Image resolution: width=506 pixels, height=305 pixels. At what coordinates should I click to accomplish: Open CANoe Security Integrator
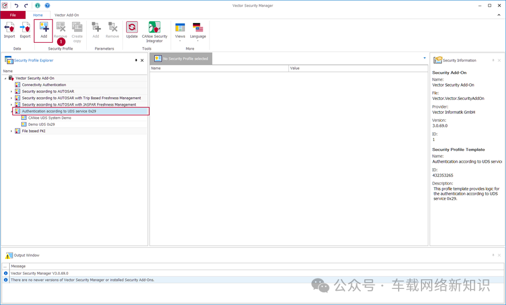[155, 32]
